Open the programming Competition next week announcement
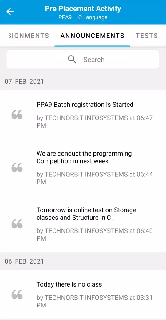The image size is (166, 320). (83, 167)
